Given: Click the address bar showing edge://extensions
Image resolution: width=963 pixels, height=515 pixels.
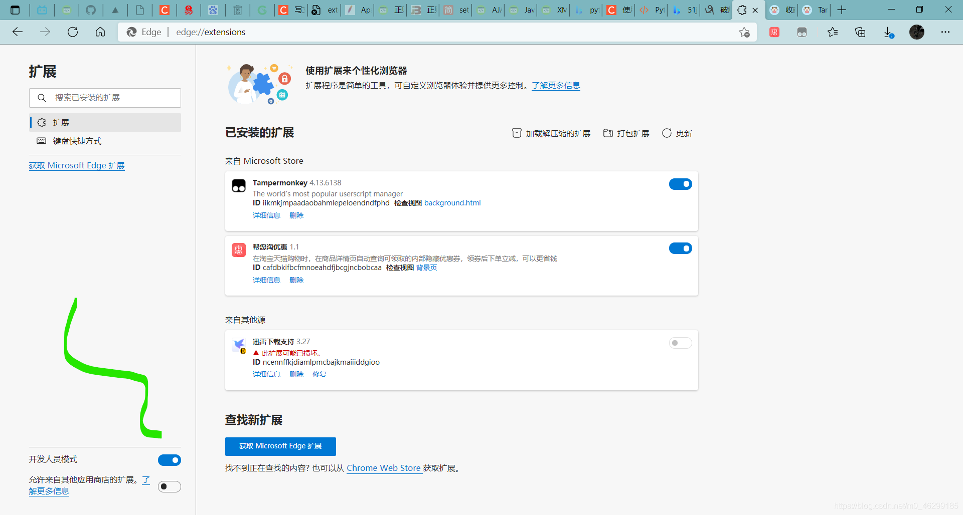Looking at the screenshot, I should coord(436,32).
